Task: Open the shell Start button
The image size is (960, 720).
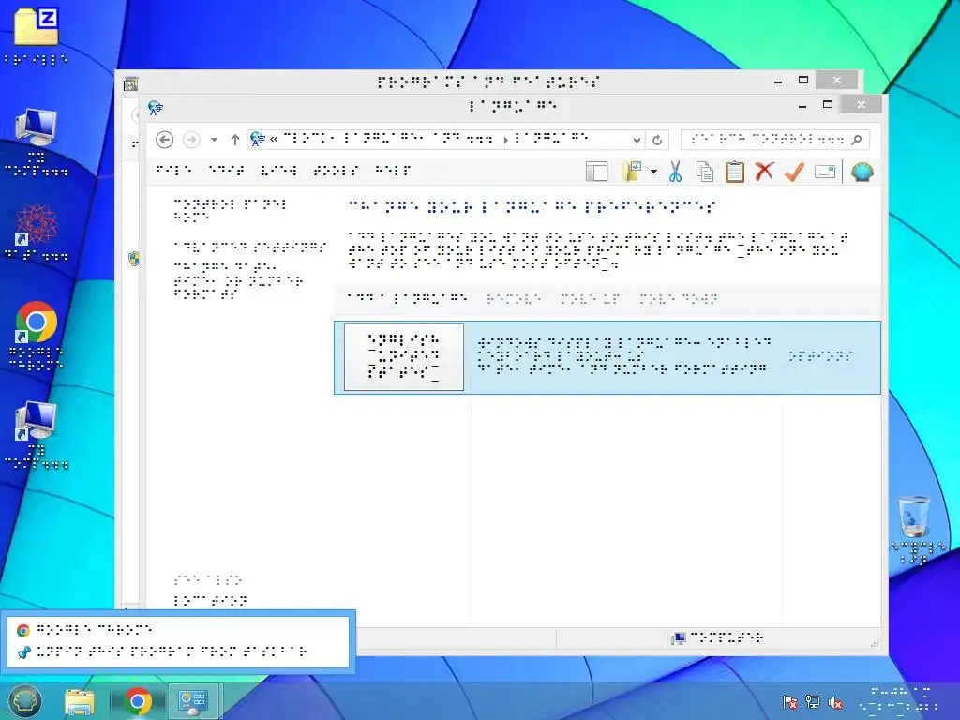Action: click(x=24, y=700)
